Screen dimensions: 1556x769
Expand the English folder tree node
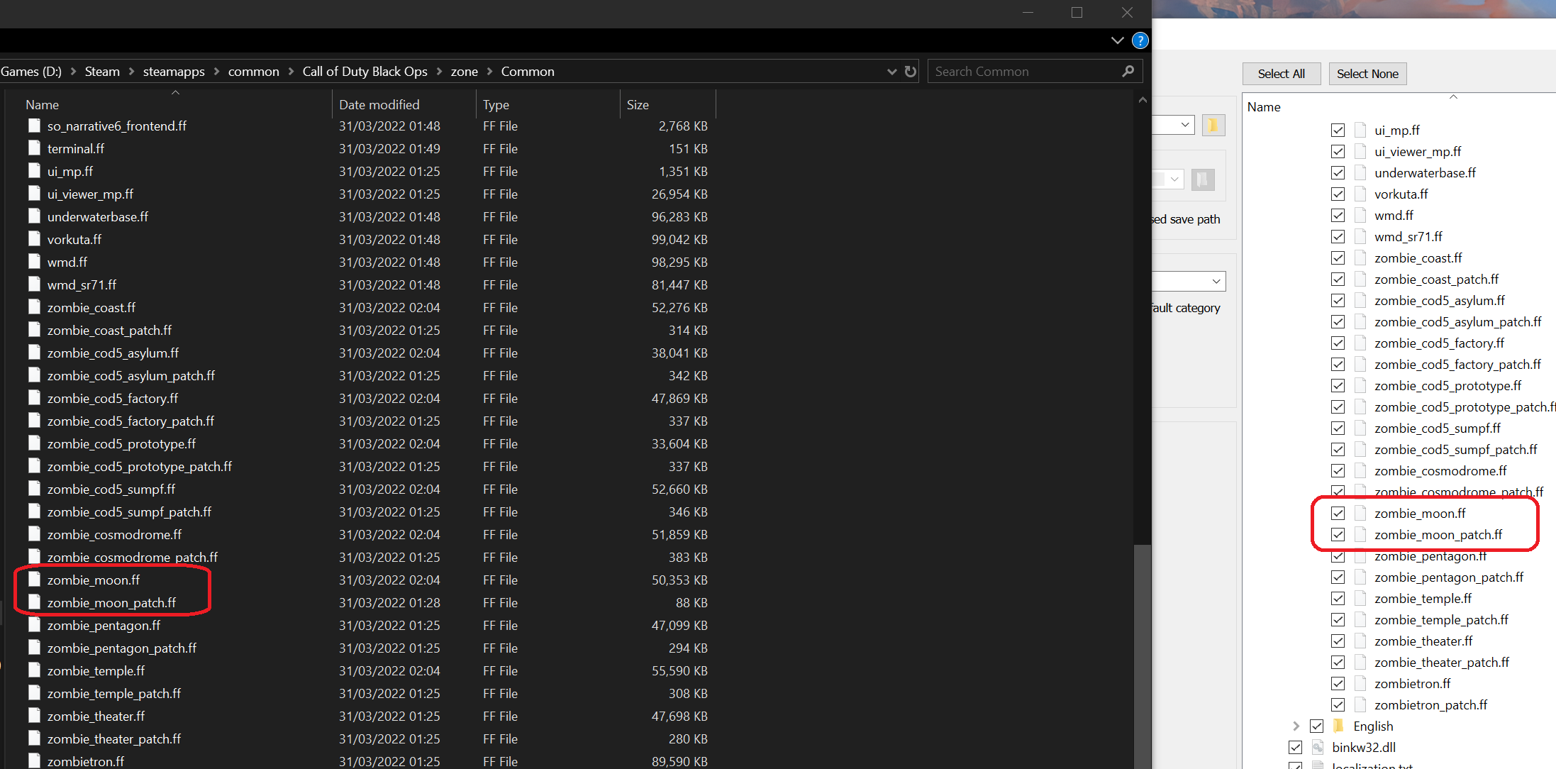(1296, 726)
